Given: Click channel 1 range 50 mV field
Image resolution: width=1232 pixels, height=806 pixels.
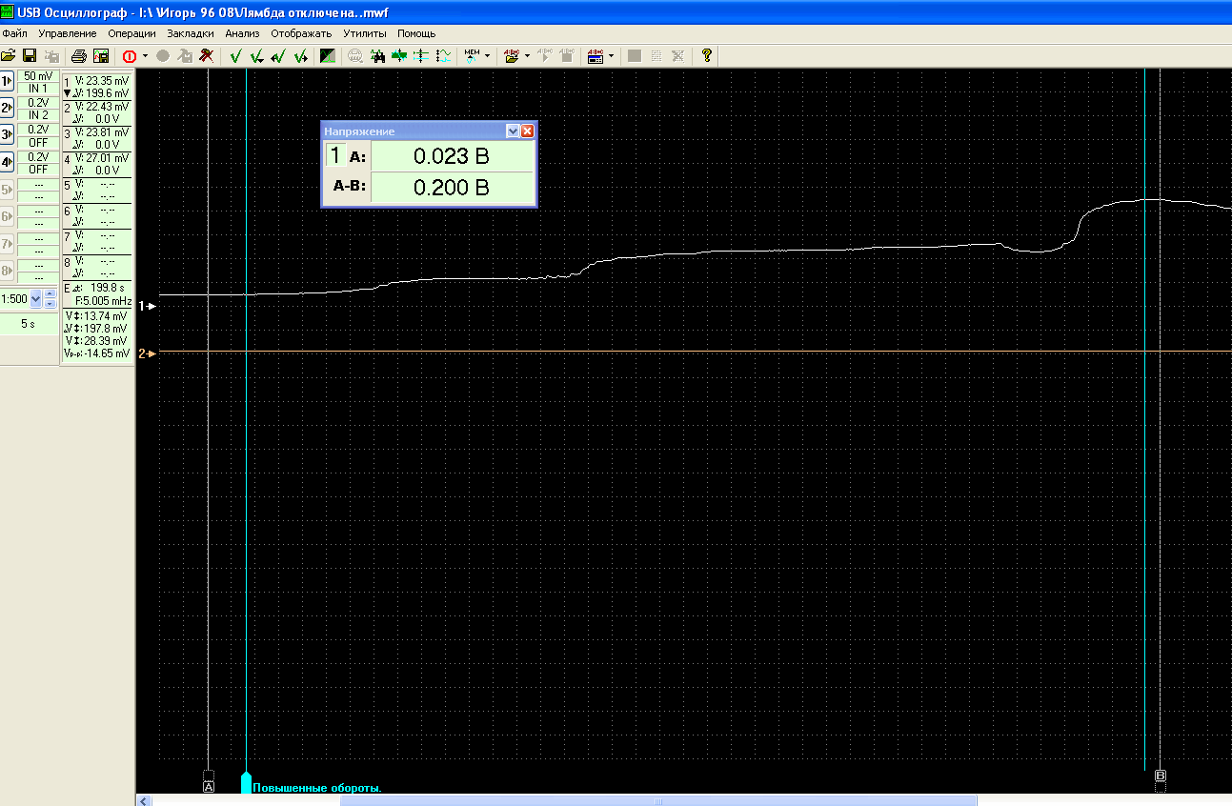Looking at the screenshot, I should (38, 76).
